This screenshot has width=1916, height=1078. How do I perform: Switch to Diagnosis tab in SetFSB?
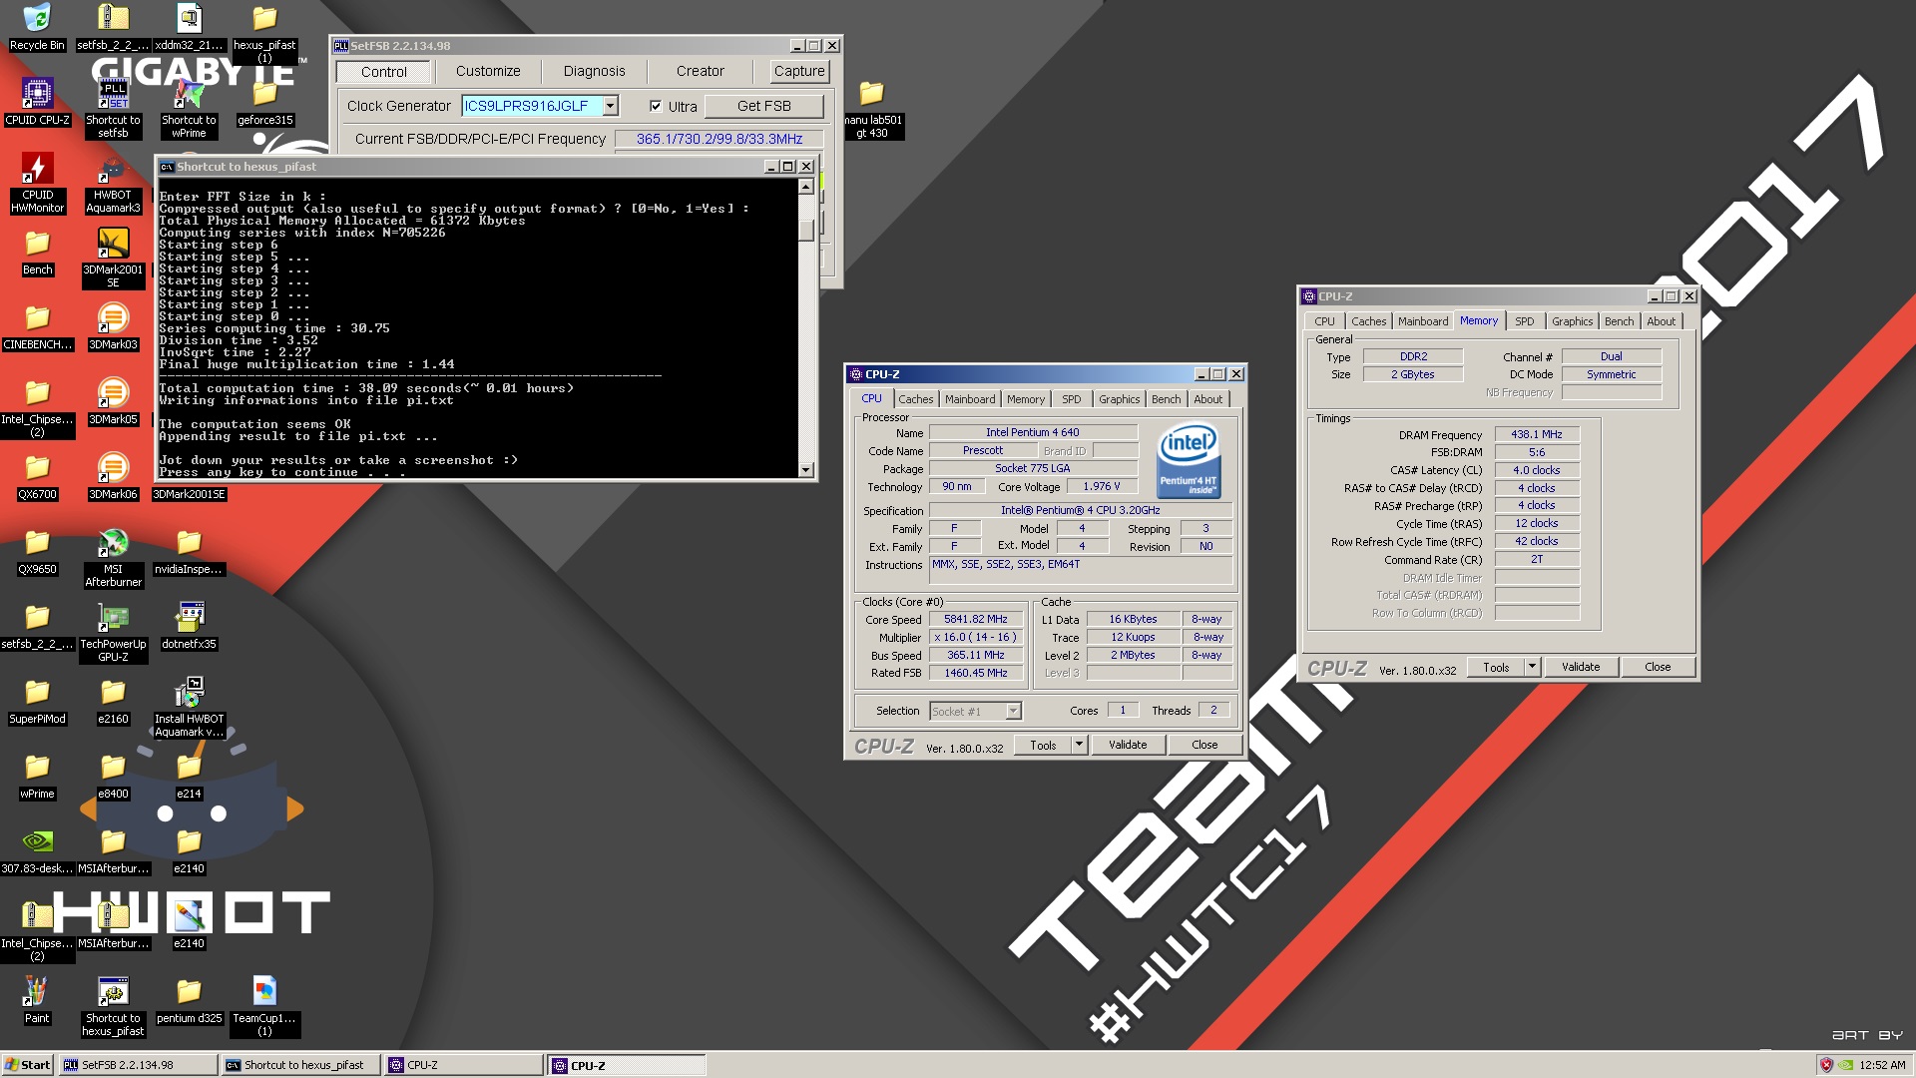[594, 71]
